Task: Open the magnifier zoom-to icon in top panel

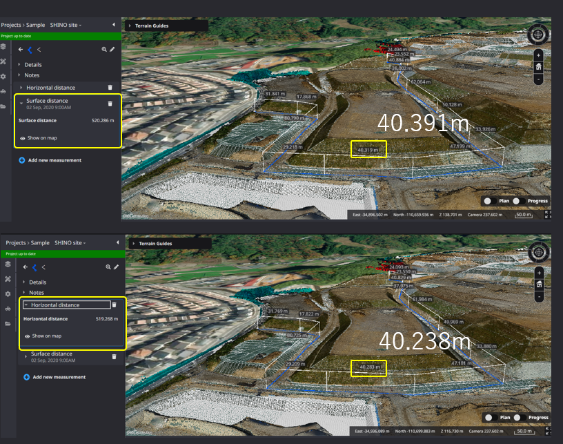Action: click(x=103, y=49)
